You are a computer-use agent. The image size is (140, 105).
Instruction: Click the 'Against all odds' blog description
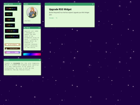click(x=32, y=39)
